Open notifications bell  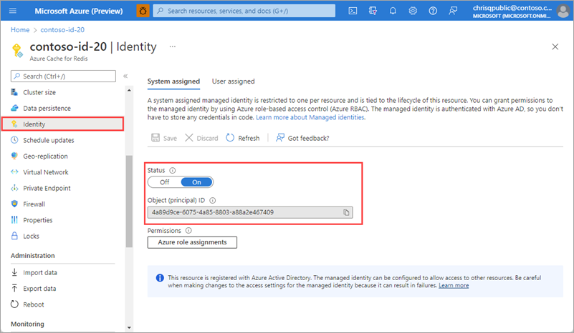(393, 11)
